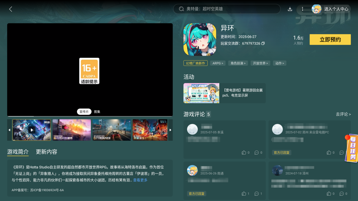Click the search bar showing 奥特曼：超时空英雄
The width and height of the screenshot is (358, 201).
tap(227, 9)
